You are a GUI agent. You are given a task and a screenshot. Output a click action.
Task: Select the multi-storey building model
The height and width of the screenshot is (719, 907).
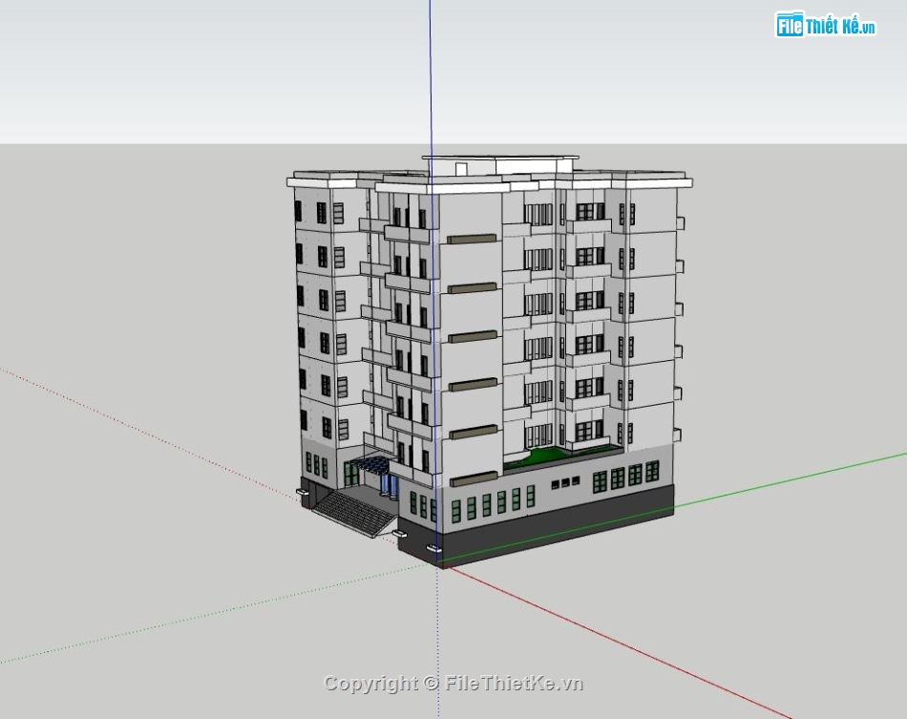pyautogui.click(x=489, y=362)
